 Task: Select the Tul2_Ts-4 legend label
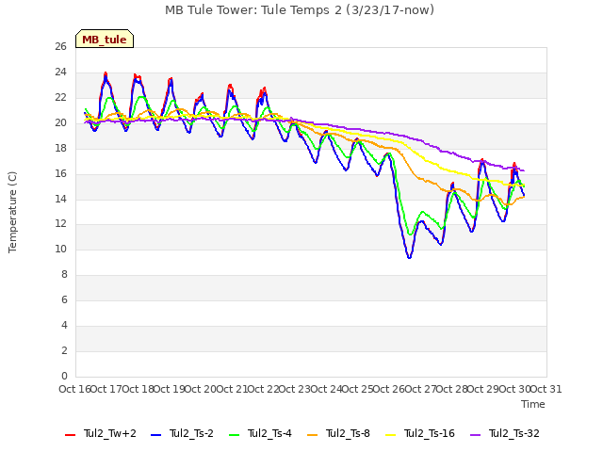point(269,433)
